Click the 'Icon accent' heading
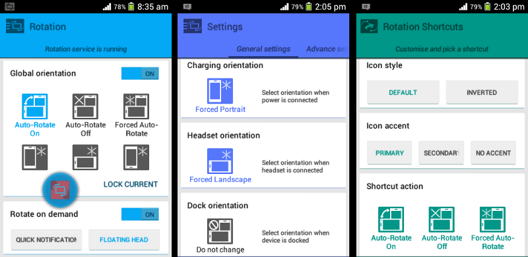This screenshot has height=257, width=528. [x=388, y=126]
